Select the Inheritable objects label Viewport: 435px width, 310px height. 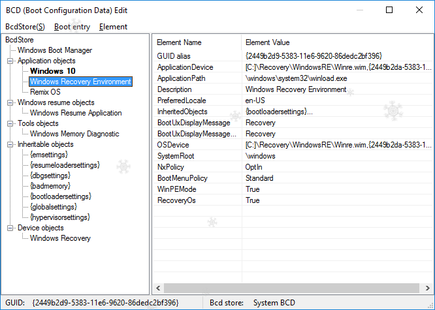46,144
